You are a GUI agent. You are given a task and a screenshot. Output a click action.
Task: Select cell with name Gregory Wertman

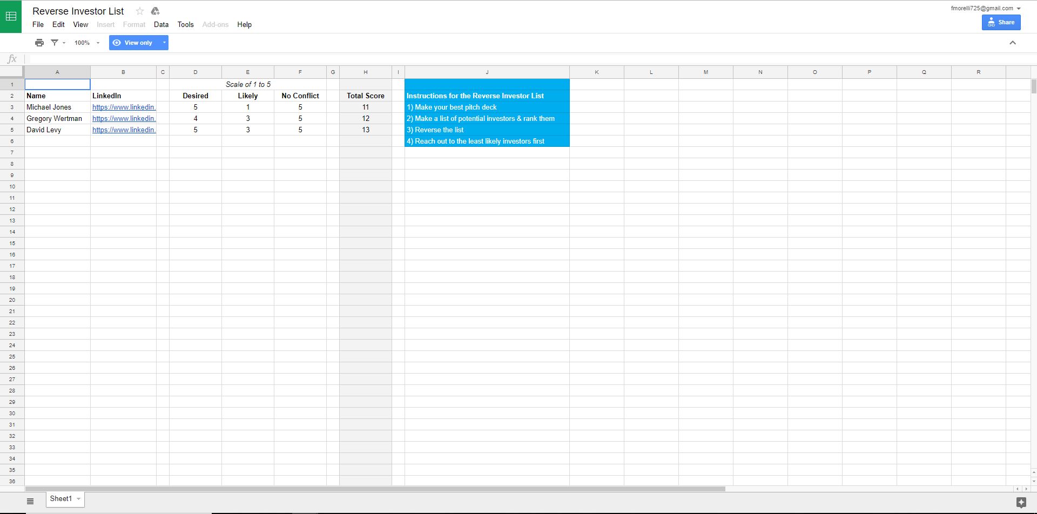(x=57, y=118)
